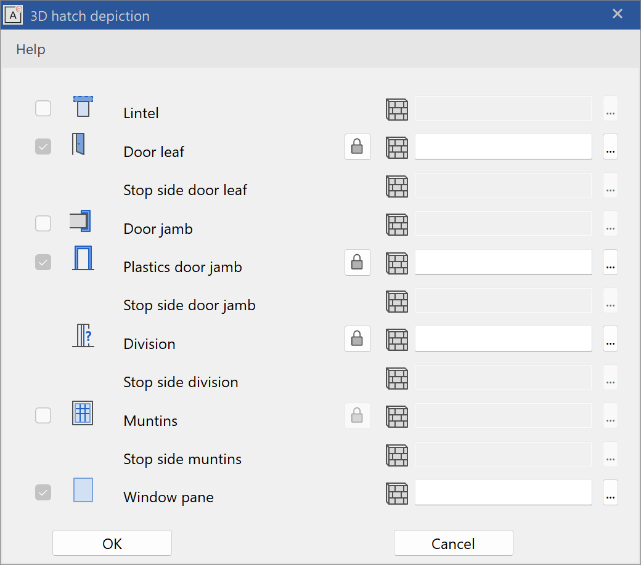This screenshot has width=641, height=565.
Task: Click the hatch brick icon for Window pane
Action: [397, 494]
